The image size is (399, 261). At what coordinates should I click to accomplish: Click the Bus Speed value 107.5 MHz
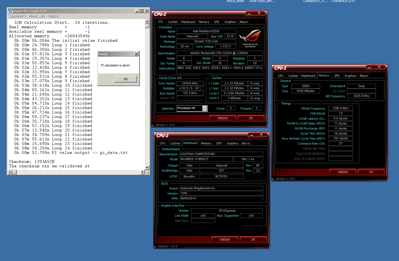(190, 93)
